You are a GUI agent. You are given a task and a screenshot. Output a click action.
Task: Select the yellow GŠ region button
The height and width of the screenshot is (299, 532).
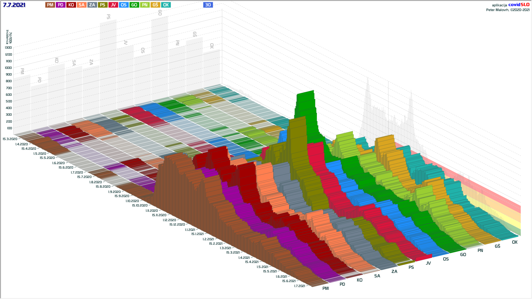coord(155,5)
